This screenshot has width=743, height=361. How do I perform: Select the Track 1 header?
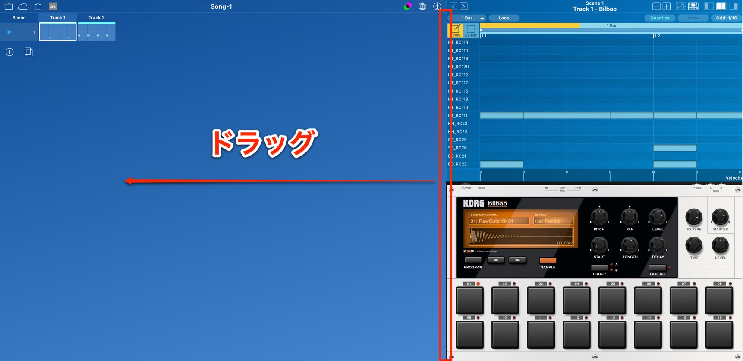[58, 18]
